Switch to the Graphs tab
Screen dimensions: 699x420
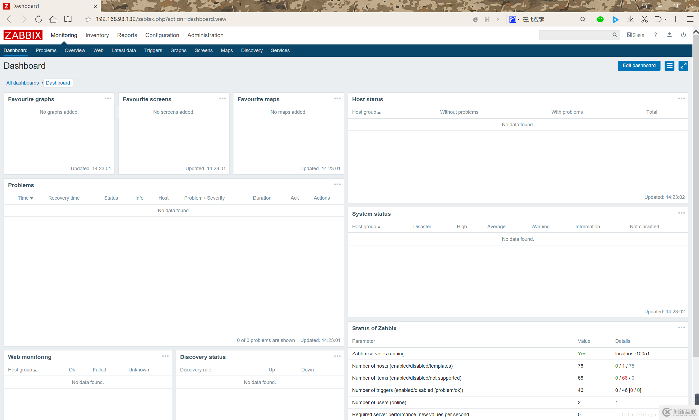point(178,50)
